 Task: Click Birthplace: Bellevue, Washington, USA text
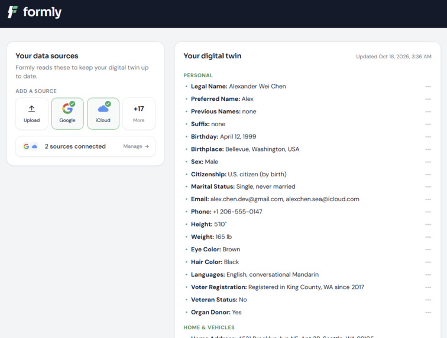(x=245, y=149)
